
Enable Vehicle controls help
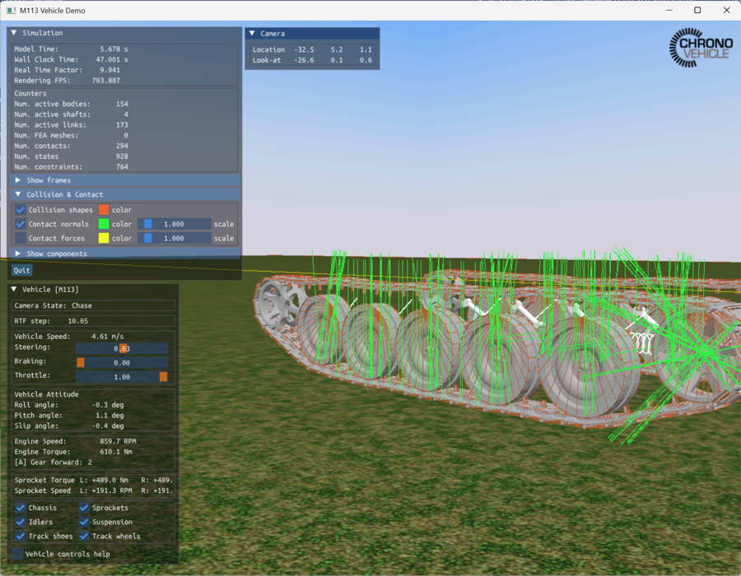(x=17, y=554)
